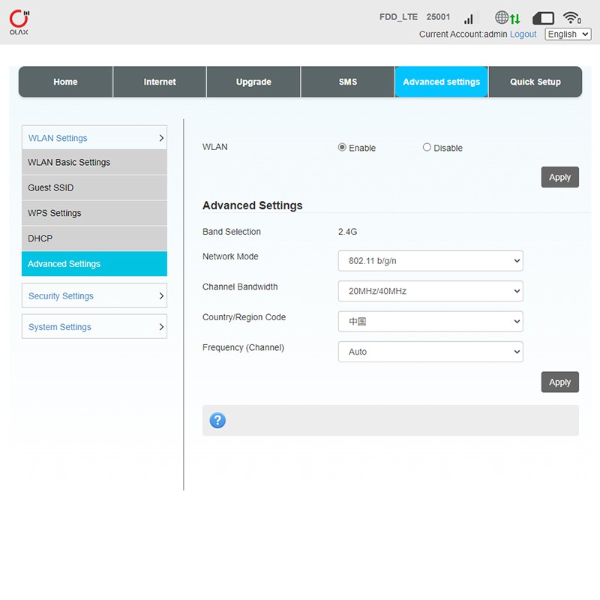Screen dimensions: 600x600
Task: Expand the System Settings section
Action: (94, 327)
